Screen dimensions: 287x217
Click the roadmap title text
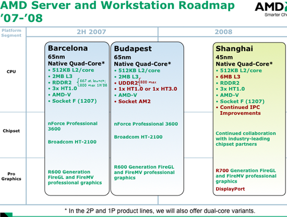click(117, 11)
